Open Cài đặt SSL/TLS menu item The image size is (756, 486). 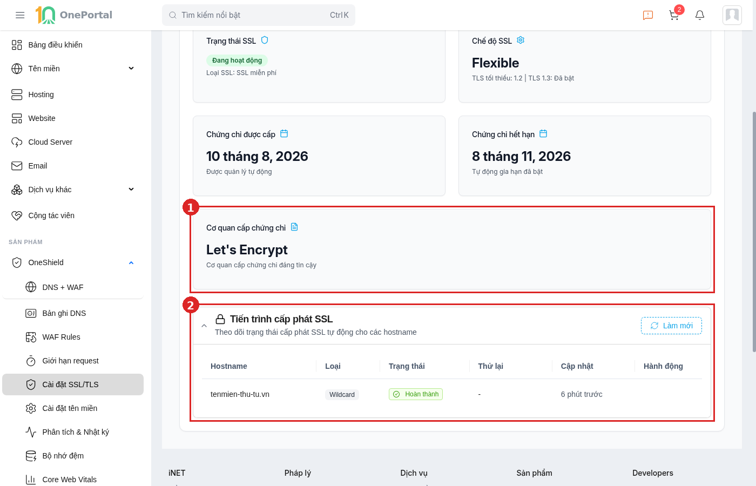(73, 384)
